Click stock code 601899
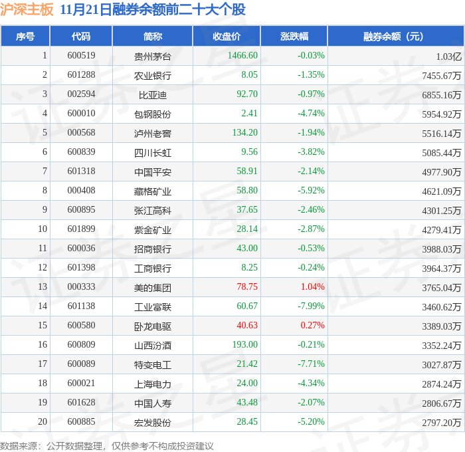The height and width of the screenshot is (452, 465). 81,229
